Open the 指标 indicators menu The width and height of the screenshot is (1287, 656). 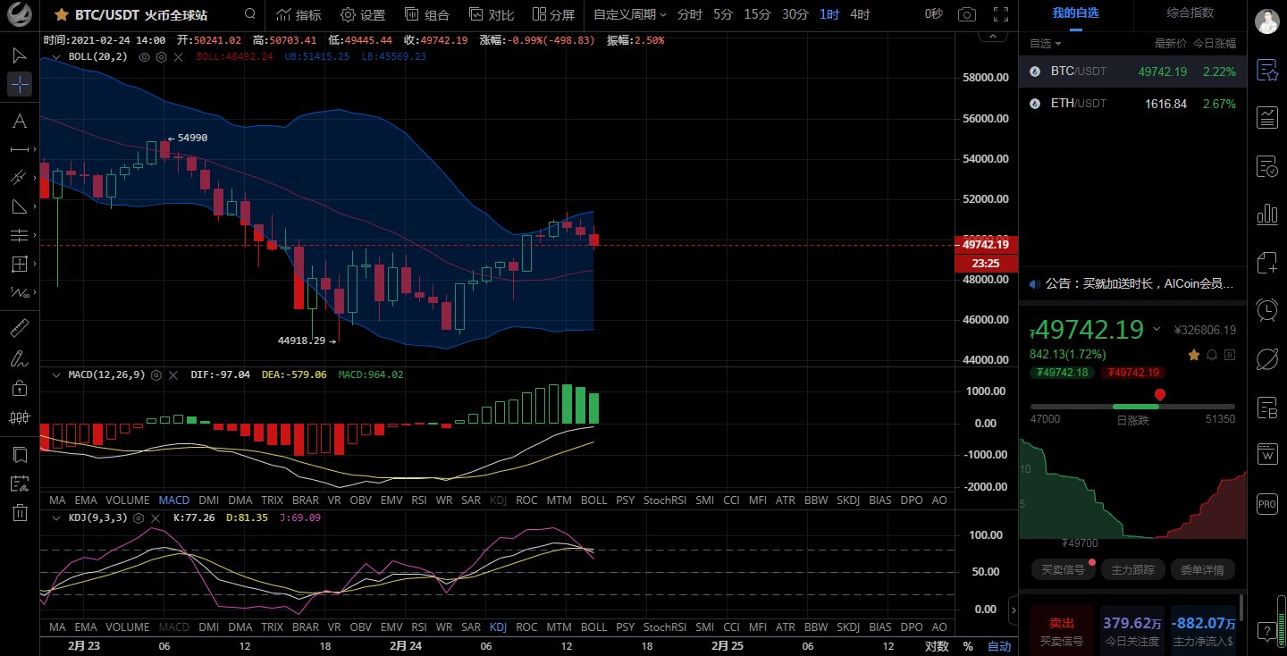[299, 14]
